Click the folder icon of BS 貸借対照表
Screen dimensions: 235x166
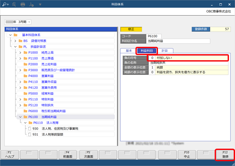pyautogui.click(x=20, y=41)
